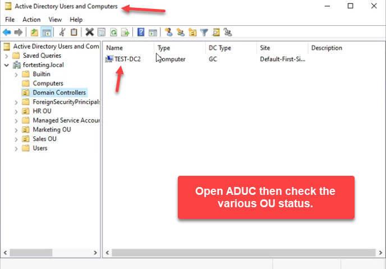
Task: Click the tree pane horizontal scrollbar thumb
Action: 31,253
